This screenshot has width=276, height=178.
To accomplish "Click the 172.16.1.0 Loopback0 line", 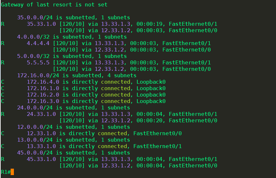I will [96, 88].
